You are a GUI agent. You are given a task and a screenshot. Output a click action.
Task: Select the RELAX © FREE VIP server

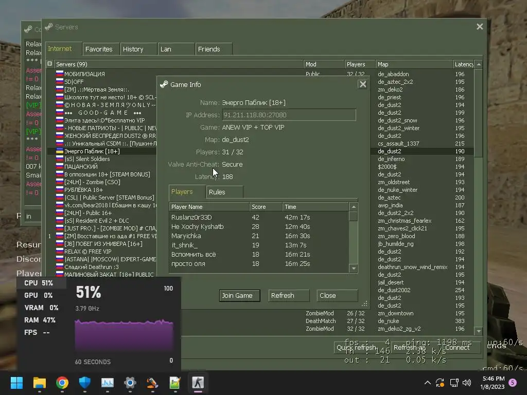(102, 252)
